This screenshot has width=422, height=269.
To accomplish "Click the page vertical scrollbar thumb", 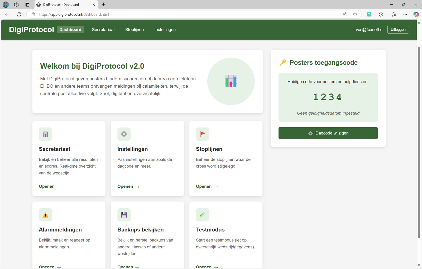I will click(419, 143).
